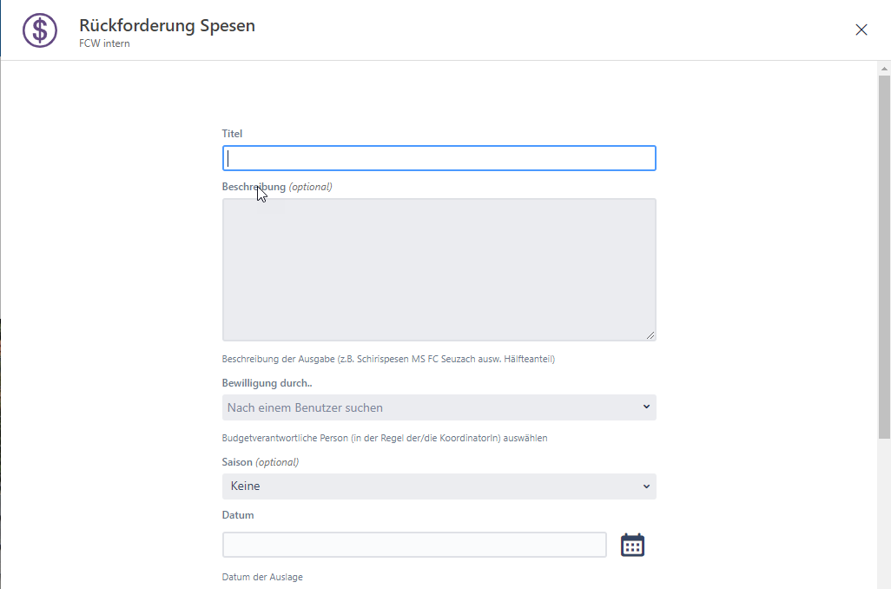The height and width of the screenshot is (589, 891).
Task: Close the Rückforderung Spesen dialog
Action: click(861, 30)
